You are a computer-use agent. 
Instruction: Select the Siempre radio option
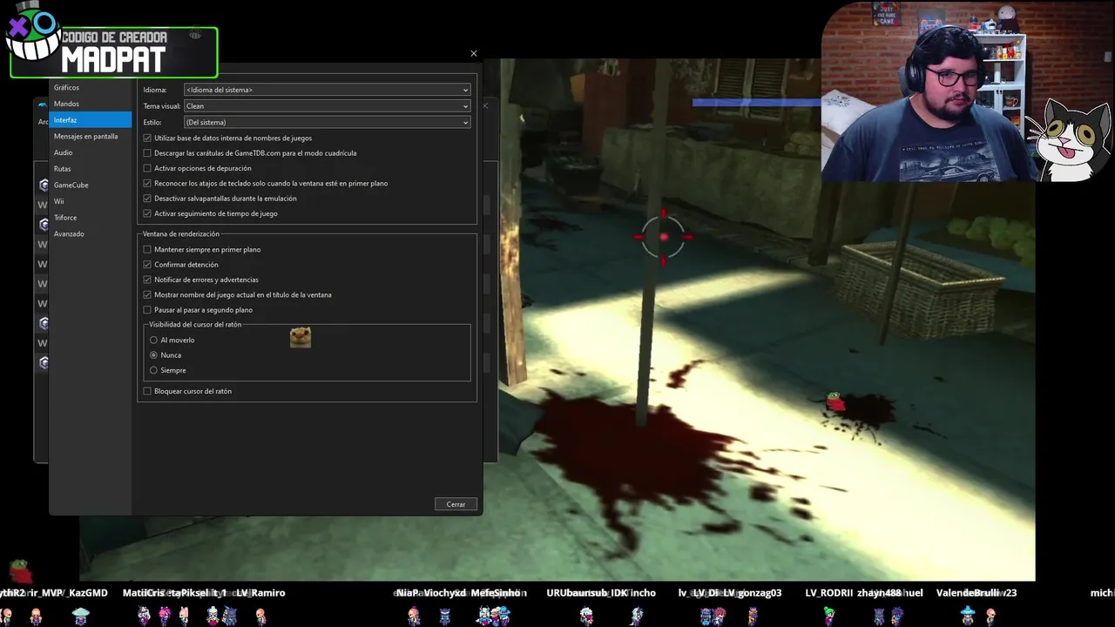[x=154, y=370]
